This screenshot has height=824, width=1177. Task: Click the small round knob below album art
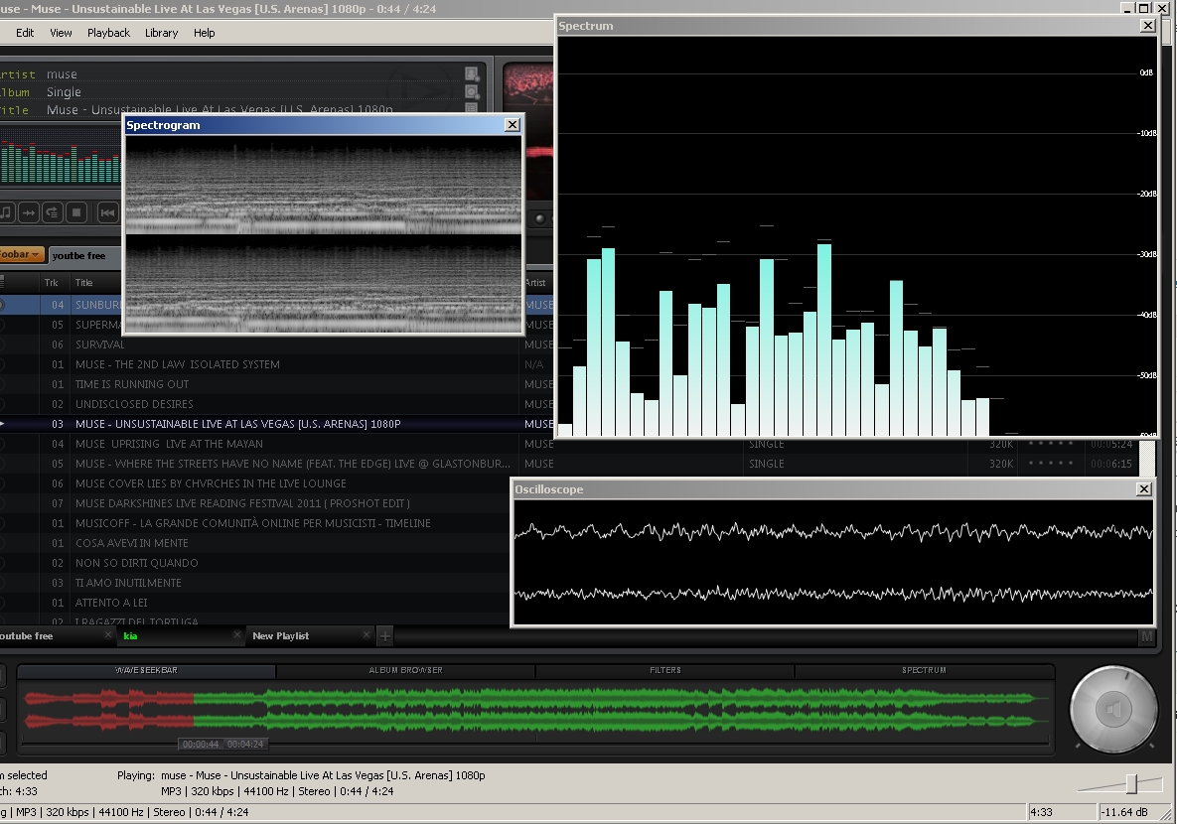tap(539, 218)
